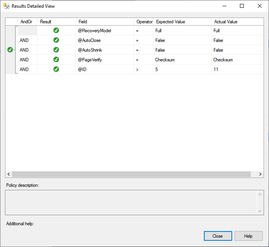Viewport: 269px width, 247px height.
Task: Select the Result column header
Action: pyautogui.click(x=56, y=22)
